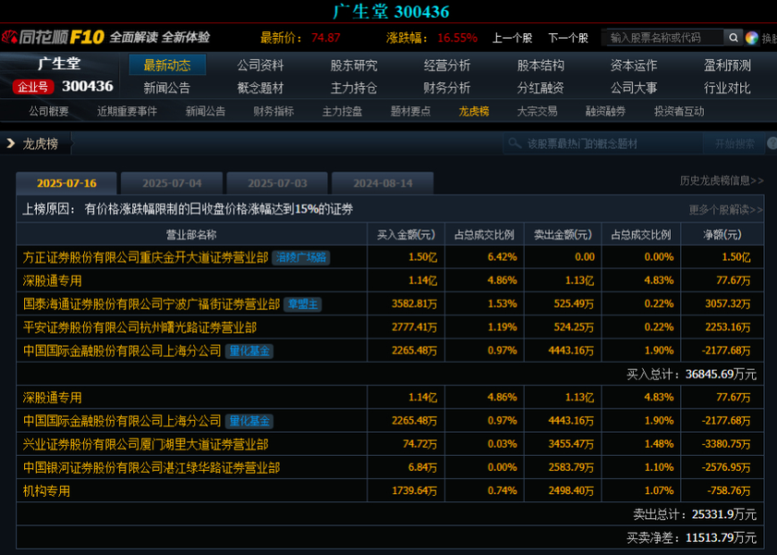Open the 股东研究 menu item
Viewport: 777px width, 555px height.
click(x=354, y=66)
